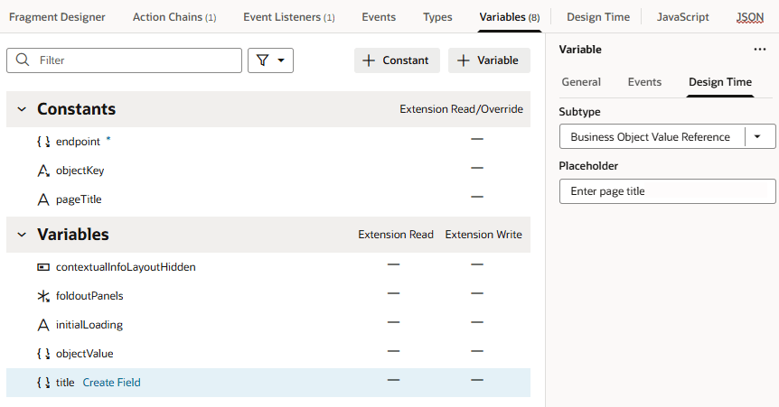The height and width of the screenshot is (407, 779).
Task: Select the JSON tab
Action: point(749,17)
